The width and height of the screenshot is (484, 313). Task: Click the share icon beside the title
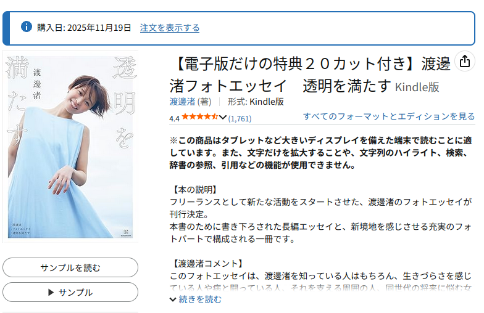pyautogui.click(x=464, y=62)
